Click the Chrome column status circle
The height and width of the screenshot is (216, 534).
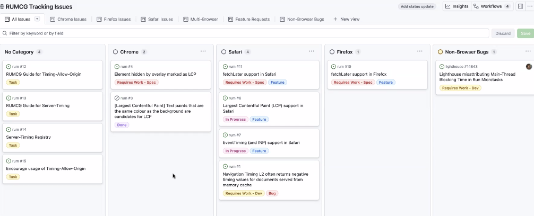click(116, 52)
